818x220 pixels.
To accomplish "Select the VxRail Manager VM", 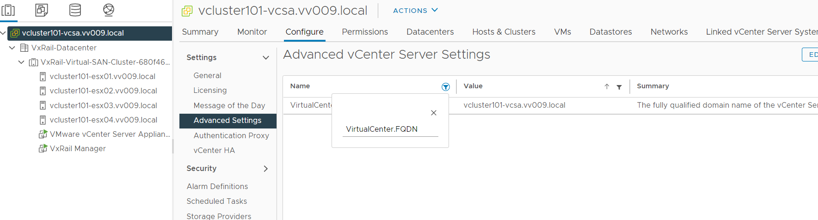I will coord(78,148).
